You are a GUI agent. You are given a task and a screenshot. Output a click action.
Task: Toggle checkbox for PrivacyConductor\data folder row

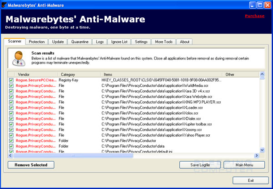(11, 146)
